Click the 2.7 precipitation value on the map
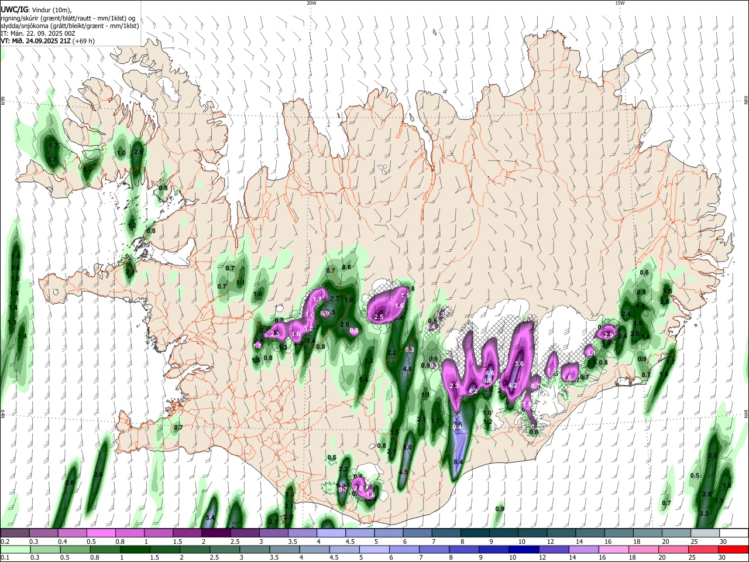Image resolution: width=749 pixels, height=562 pixels. [335, 299]
